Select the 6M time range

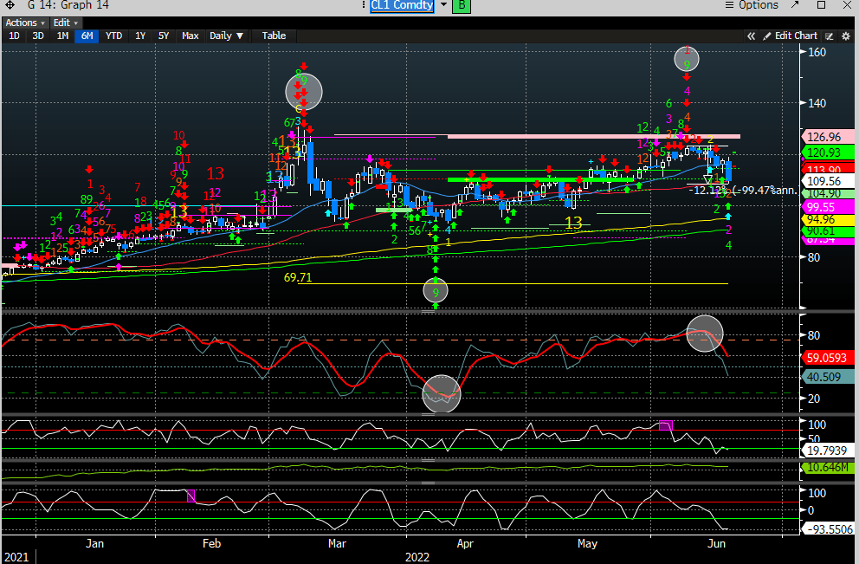(87, 36)
